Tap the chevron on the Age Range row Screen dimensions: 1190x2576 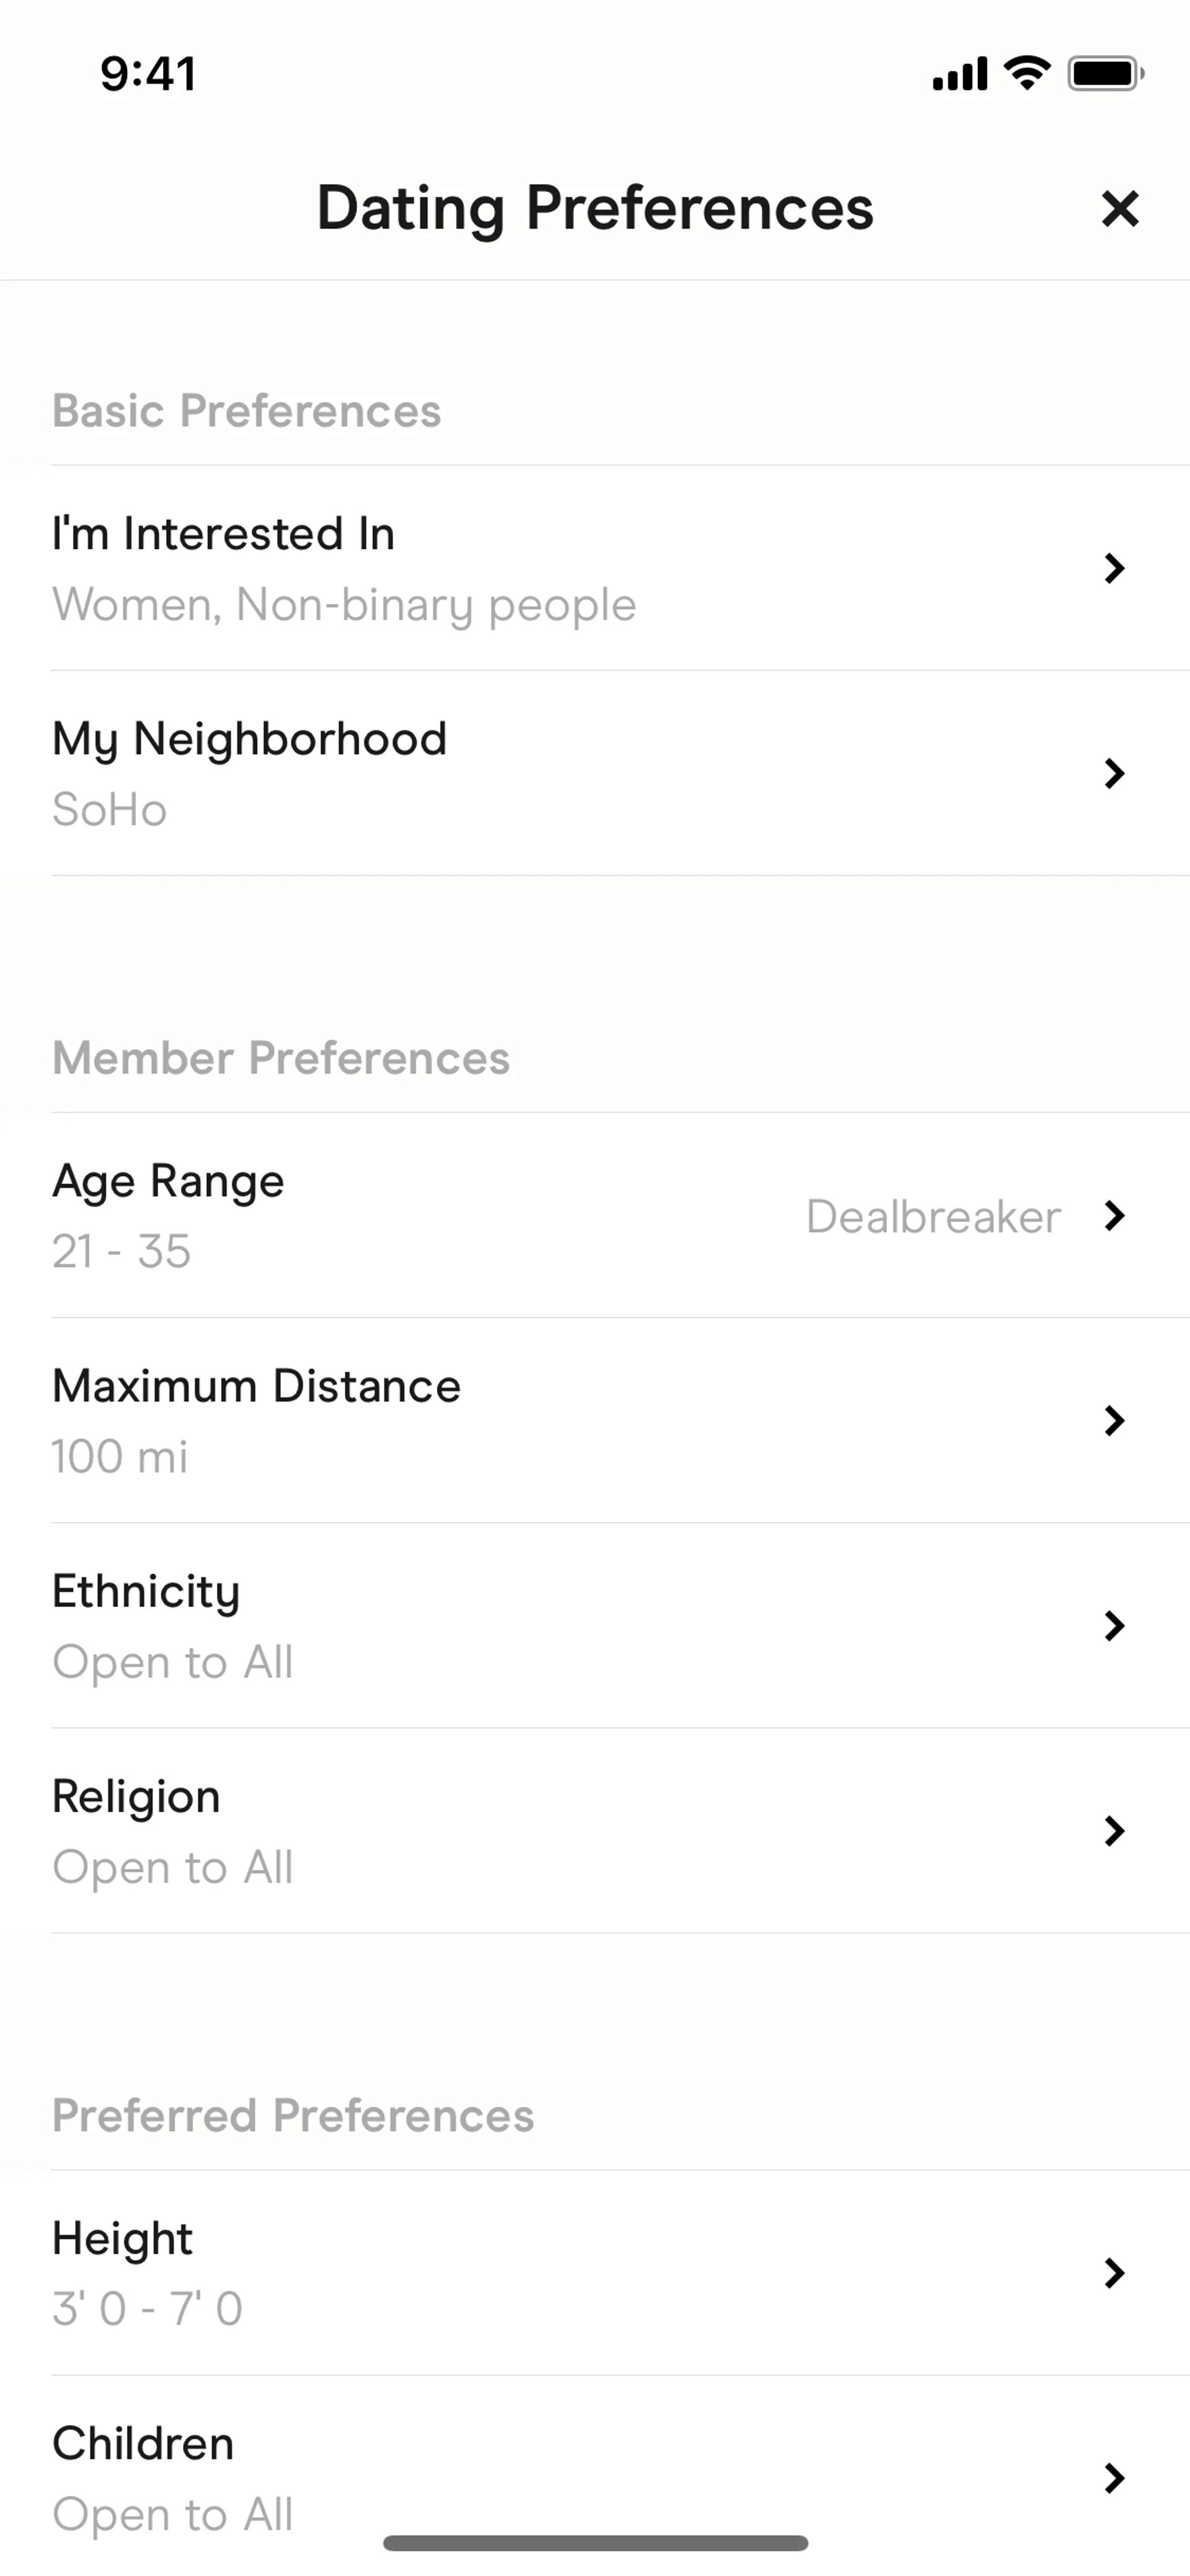click(1114, 1216)
